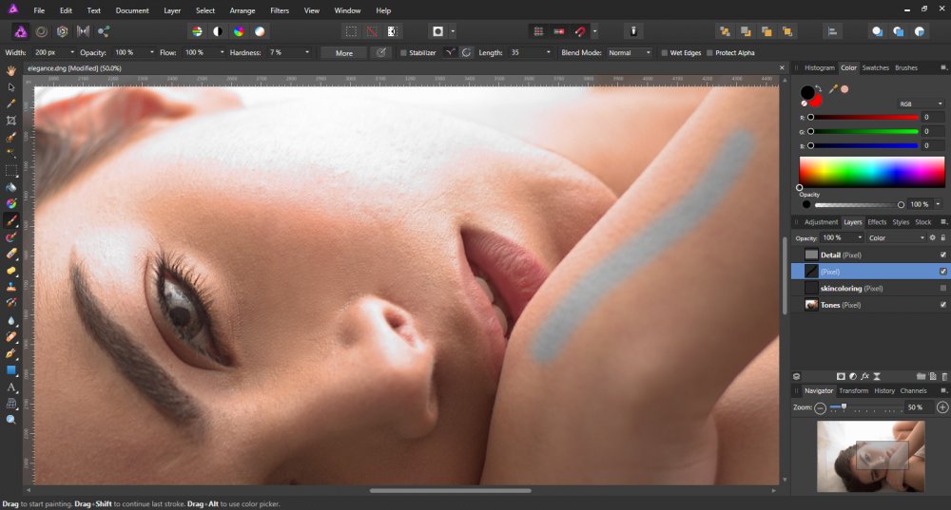Pick the Zoom tool in the toolbar

pyautogui.click(x=11, y=419)
